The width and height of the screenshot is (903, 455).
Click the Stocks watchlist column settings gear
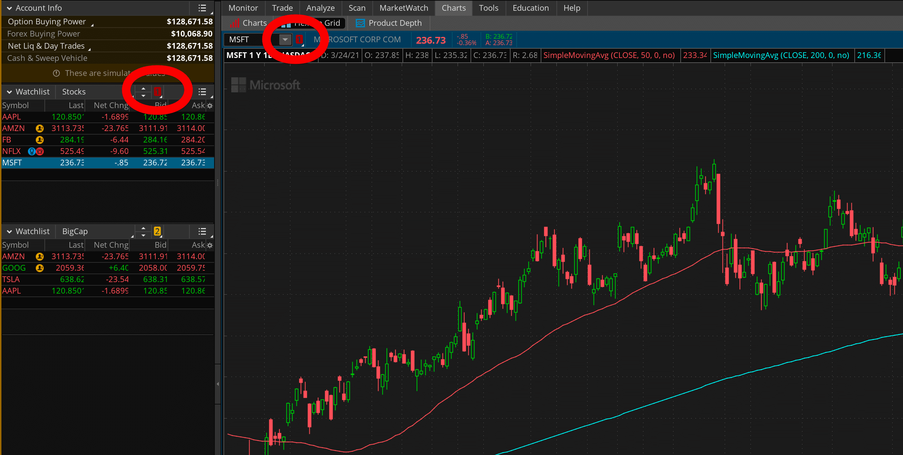coord(210,106)
